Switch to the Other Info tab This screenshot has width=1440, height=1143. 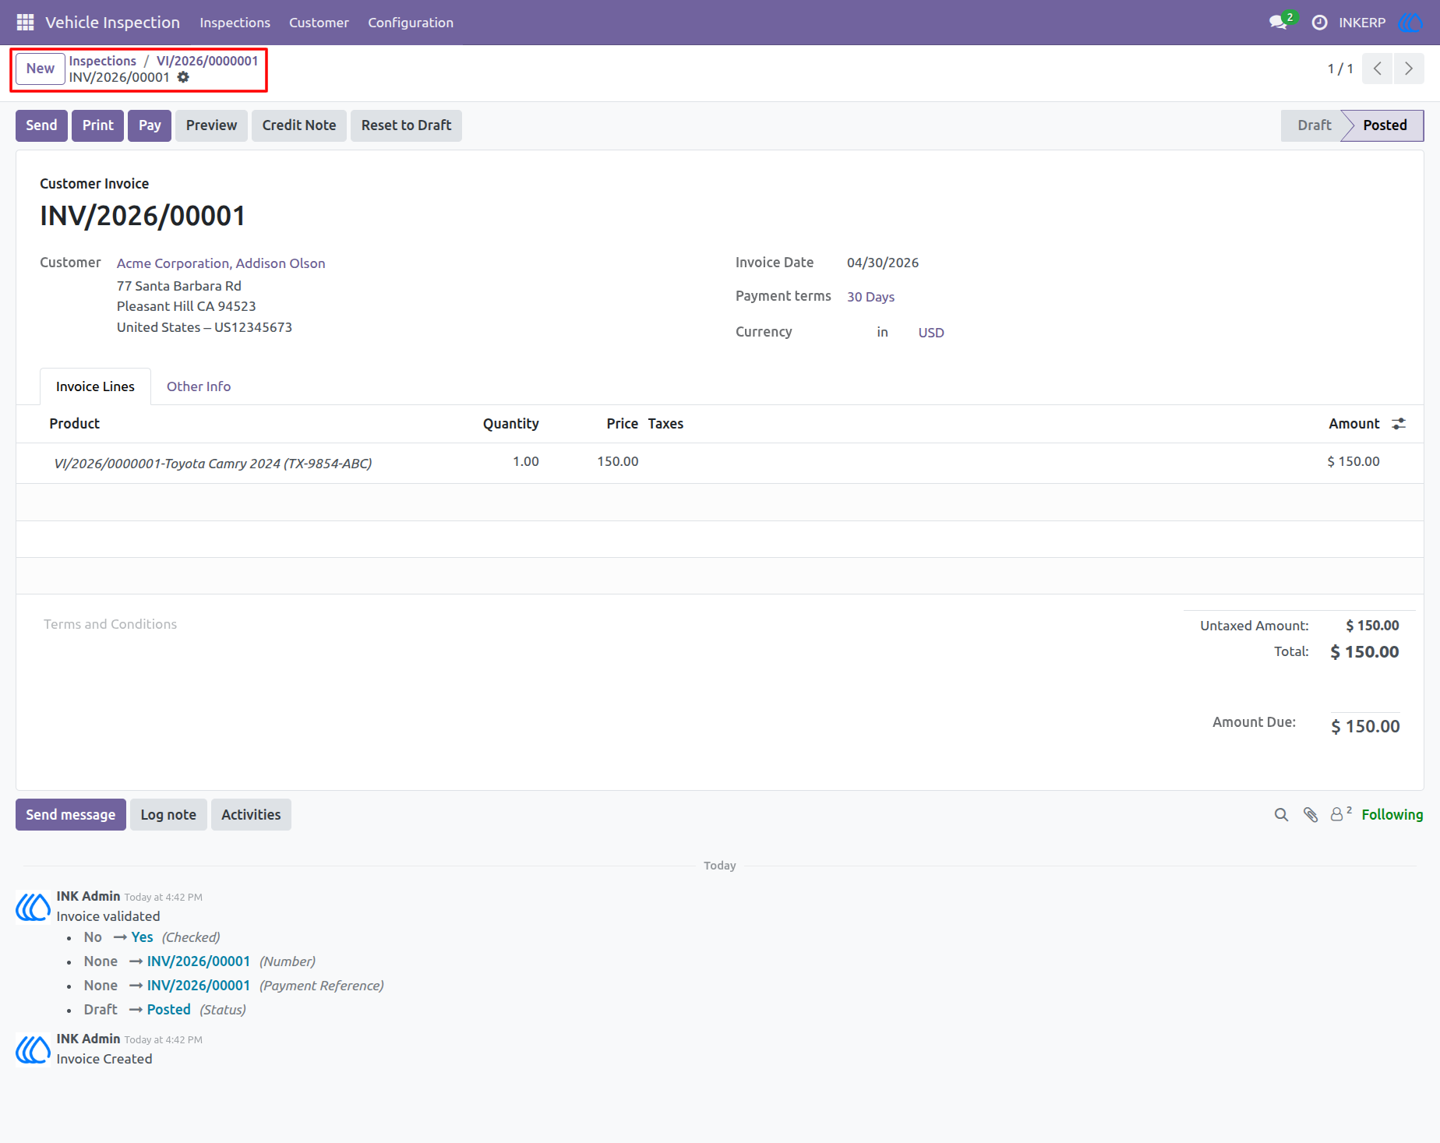coord(199,386)
